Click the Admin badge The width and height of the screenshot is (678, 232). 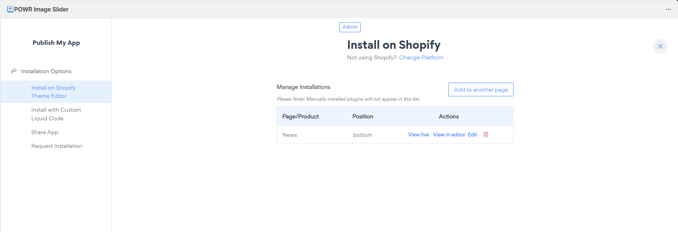[350, 27]
